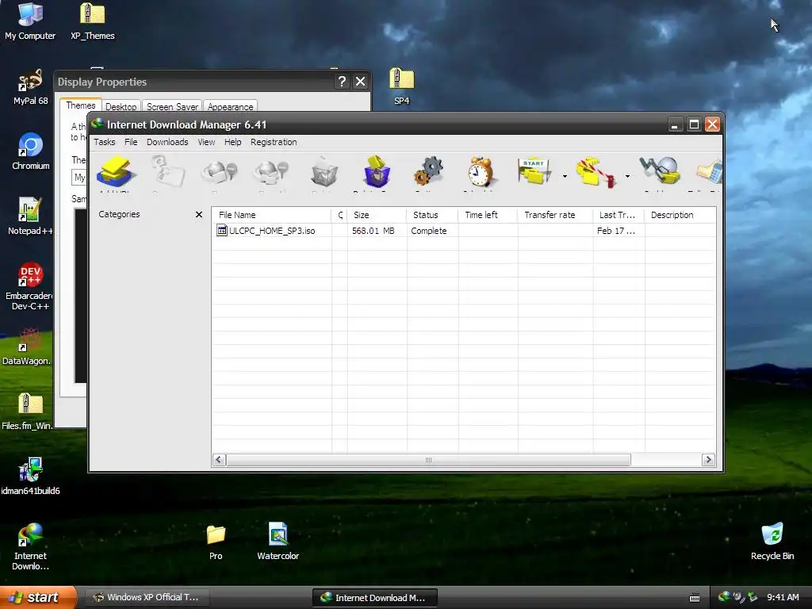Click the grayed-out Delete trash icon

[324, 172]
